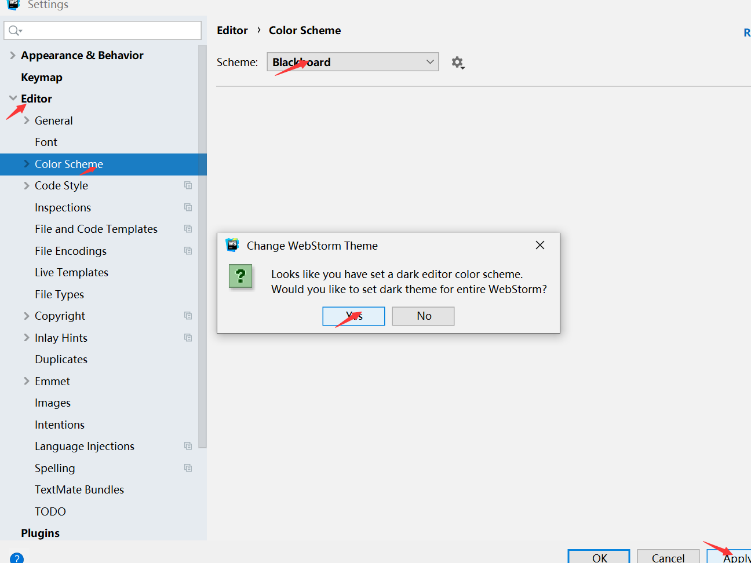751x563 pixels.
Task: Close the Change WebStorm Theme dialog
Action: click(x=540, y=245)
